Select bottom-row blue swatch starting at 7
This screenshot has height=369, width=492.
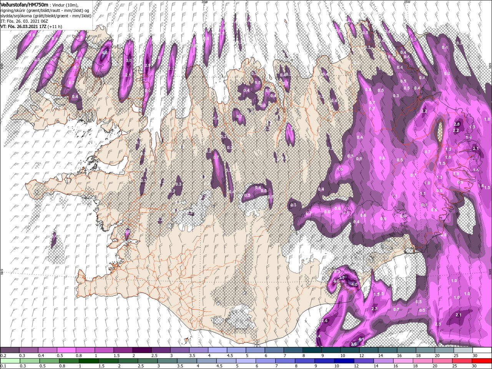tap(285, 361)
